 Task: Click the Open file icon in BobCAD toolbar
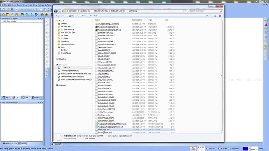pyautogui.click(x=8, y=10)
